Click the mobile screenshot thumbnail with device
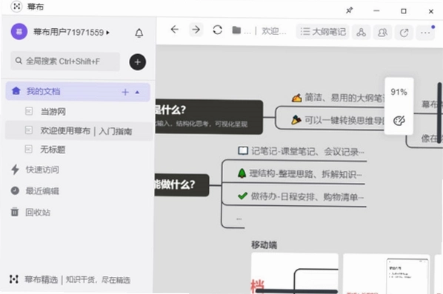This screenshot has width=443, height=294. (x=387, y=274)
